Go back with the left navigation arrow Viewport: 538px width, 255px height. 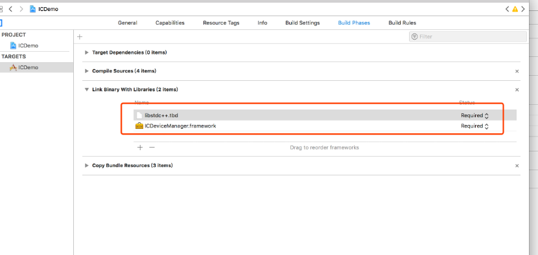click(10, 9)
